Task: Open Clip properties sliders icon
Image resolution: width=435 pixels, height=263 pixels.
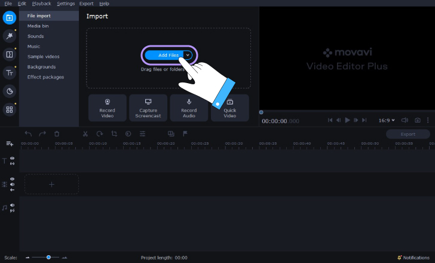Action: tap(143, 134)
